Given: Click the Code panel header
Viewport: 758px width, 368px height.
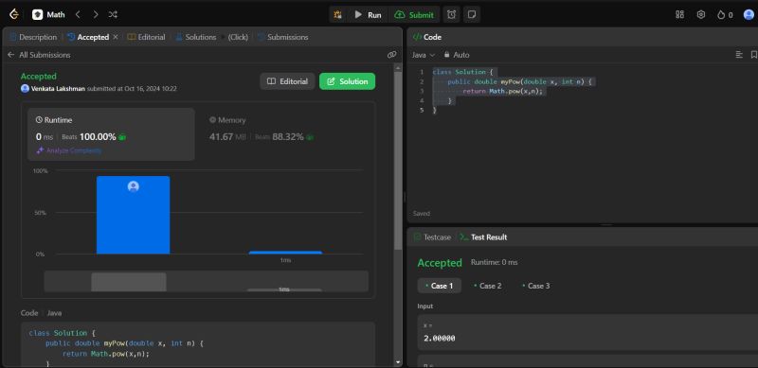Looking at the screenshot, I should (427, 37).
